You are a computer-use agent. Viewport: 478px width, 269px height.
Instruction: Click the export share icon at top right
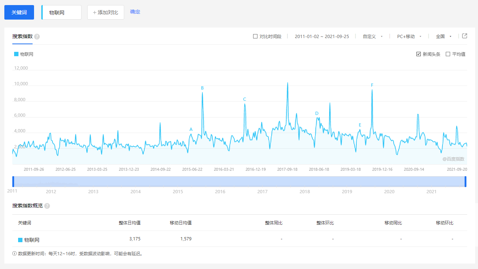pos(465,36)
